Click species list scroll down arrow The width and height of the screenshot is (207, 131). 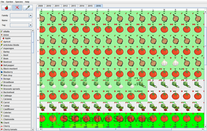[33, 130]
